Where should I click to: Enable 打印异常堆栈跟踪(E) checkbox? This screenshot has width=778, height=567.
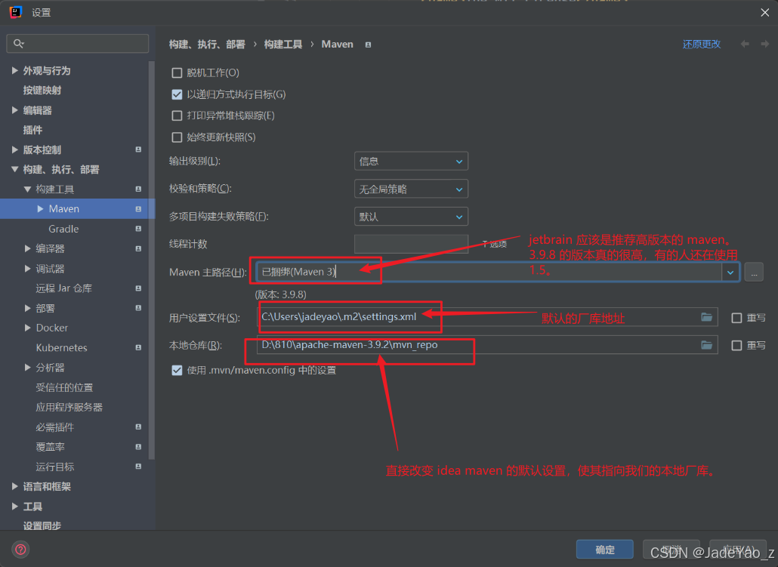(177, 116)
